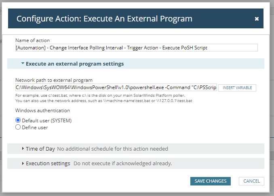
Task: Click the Network path to external program label
Action: pos(54,80)
